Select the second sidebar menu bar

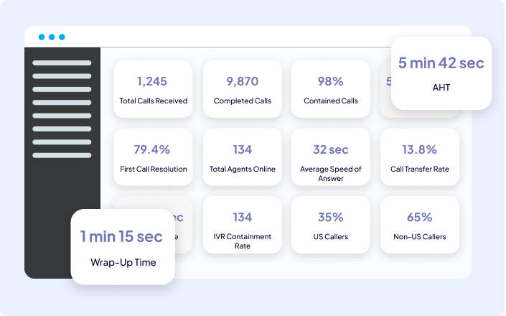point(62,76)
